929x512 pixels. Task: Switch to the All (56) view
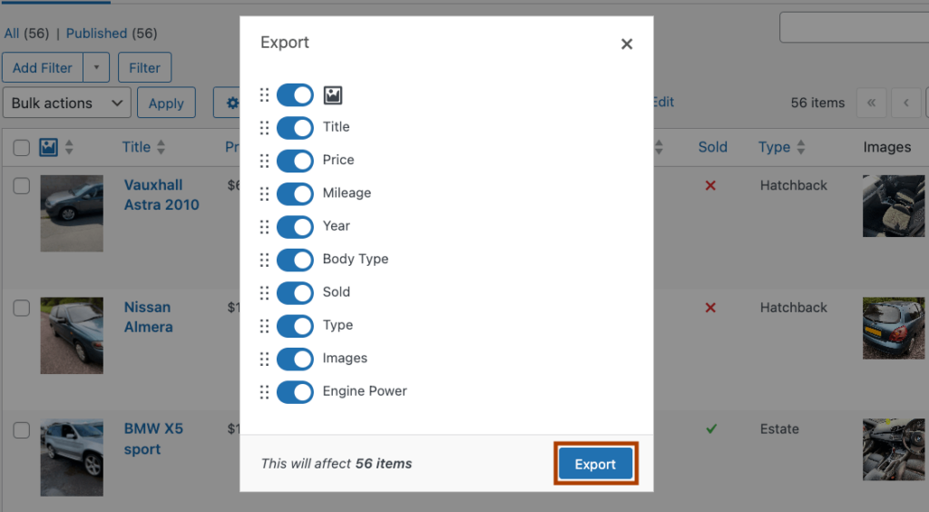[x=26, y=34]
